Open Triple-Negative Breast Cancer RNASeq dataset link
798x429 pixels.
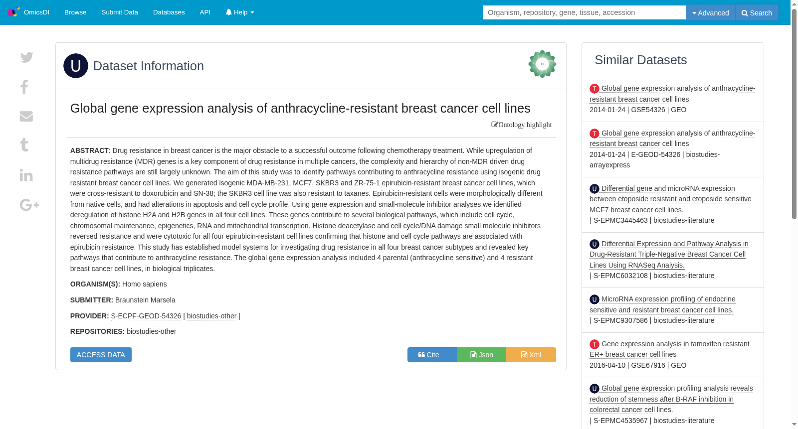[x=669, y=255]
